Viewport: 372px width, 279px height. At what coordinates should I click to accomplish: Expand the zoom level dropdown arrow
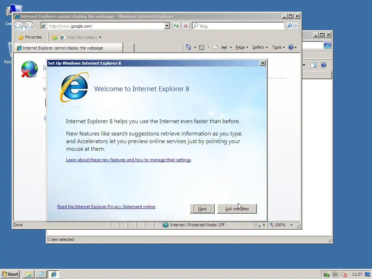[x=291, y=225]
